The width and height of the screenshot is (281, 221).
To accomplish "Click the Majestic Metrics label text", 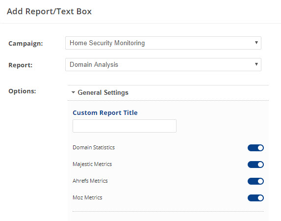I will 92,164.
